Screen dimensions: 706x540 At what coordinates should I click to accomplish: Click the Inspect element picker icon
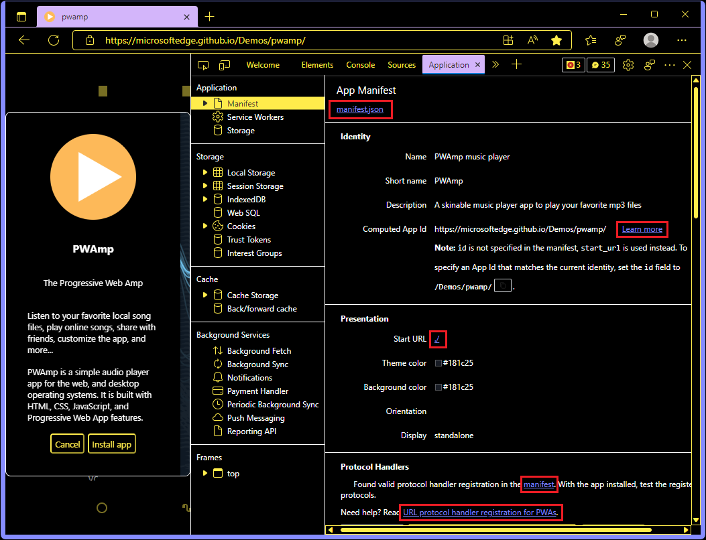point(203,65)
